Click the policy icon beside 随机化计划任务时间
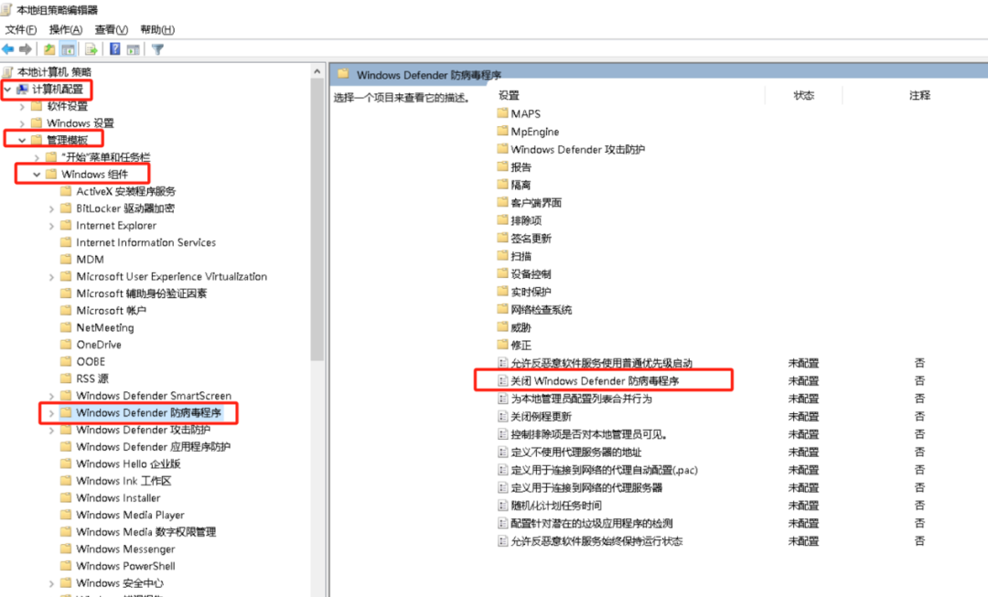 502,505
